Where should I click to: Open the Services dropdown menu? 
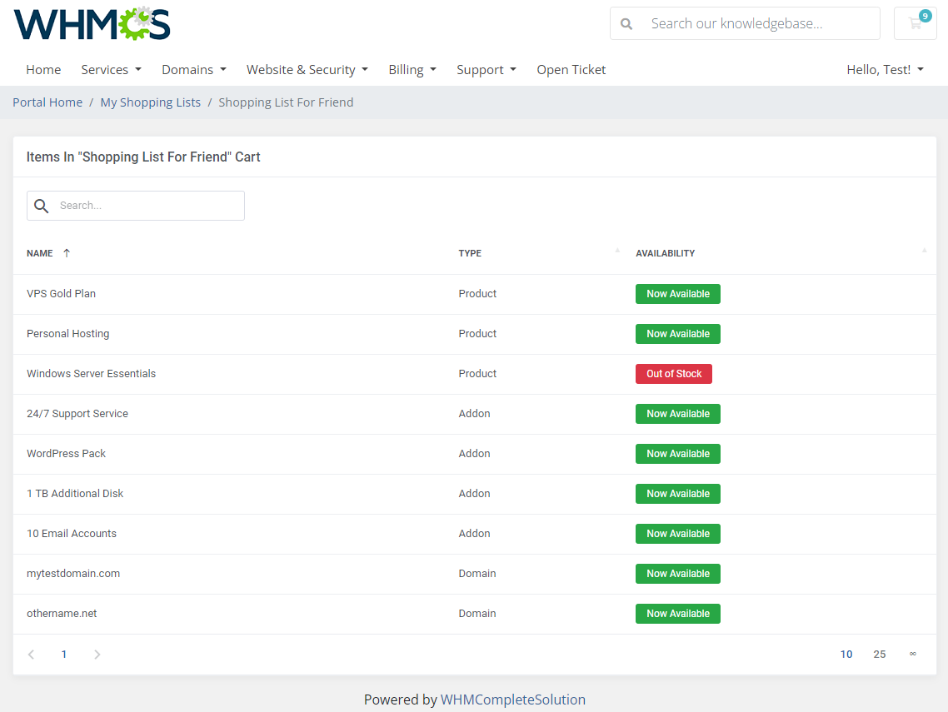pyautogui.click(x=111, y=69)
